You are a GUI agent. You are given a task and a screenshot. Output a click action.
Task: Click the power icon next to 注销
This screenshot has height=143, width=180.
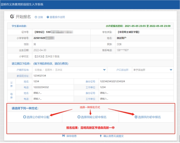[x=36, y=17]
